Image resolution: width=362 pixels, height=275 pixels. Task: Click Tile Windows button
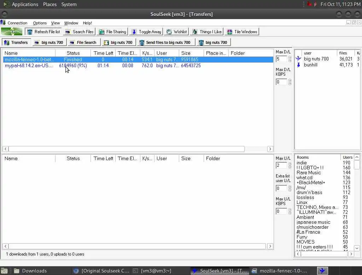point(242,31)
